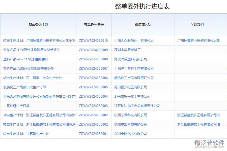Open the 供应商名称 header filter arrow
Screen dimensions: 227x151
(173, 25)
